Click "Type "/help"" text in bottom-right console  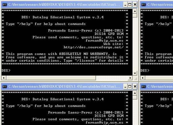click(158, 106)
